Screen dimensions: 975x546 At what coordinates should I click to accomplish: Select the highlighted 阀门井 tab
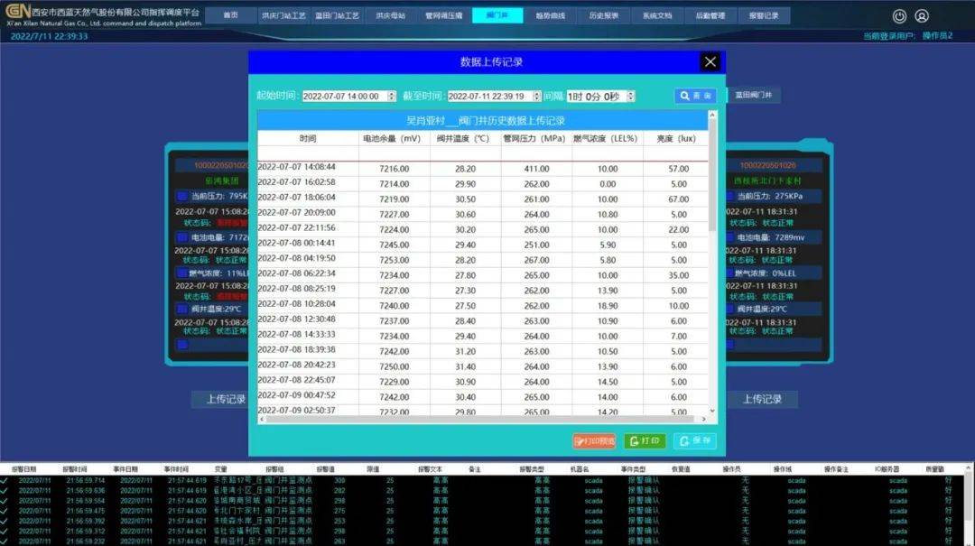point(497,15)
